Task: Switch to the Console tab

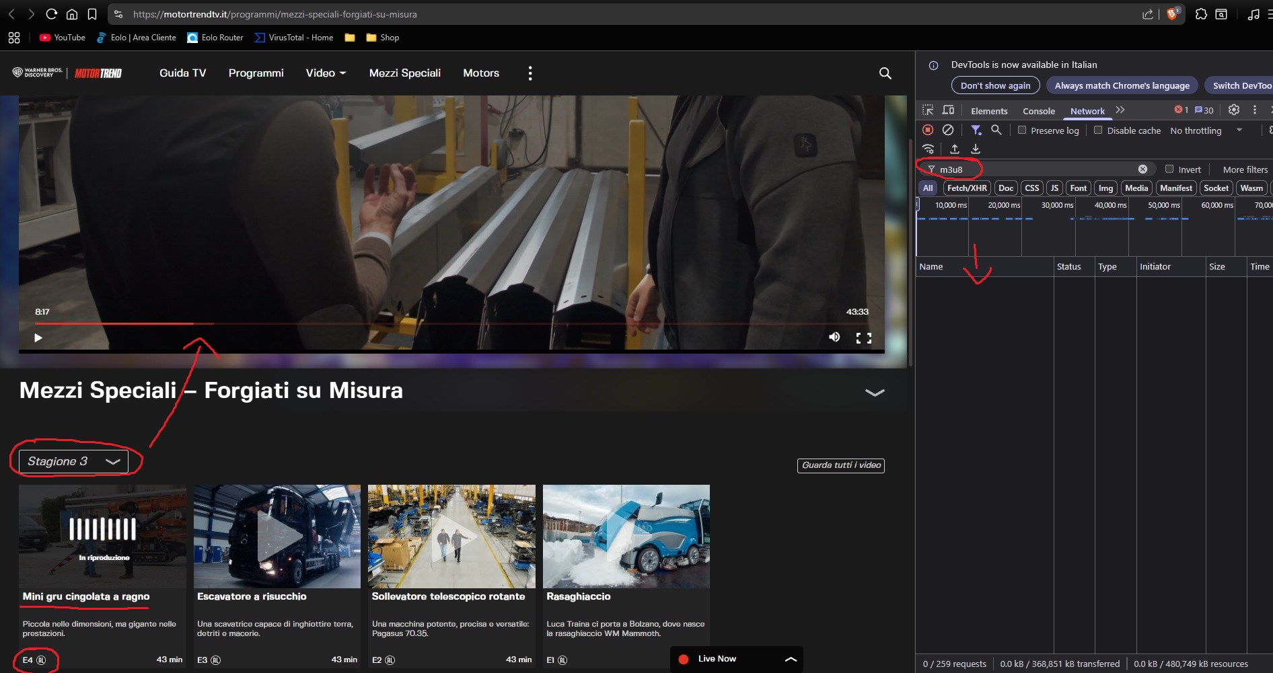Action: click(1038, 111)
